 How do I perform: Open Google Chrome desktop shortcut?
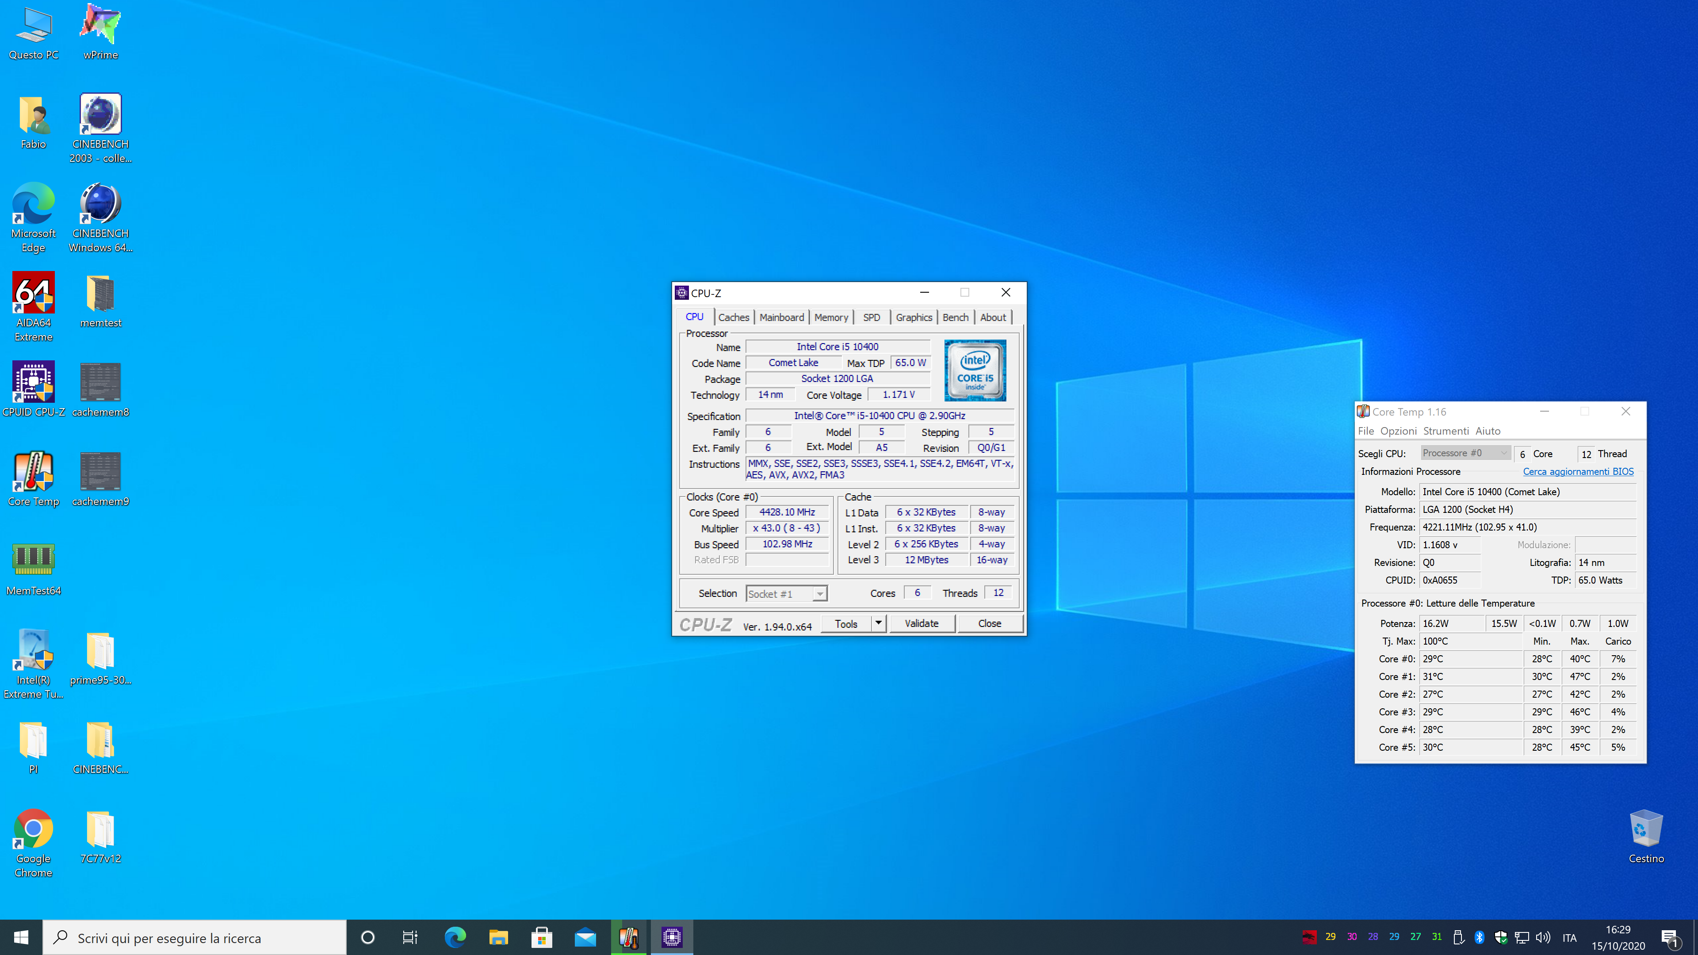click(x=34, y=843)
